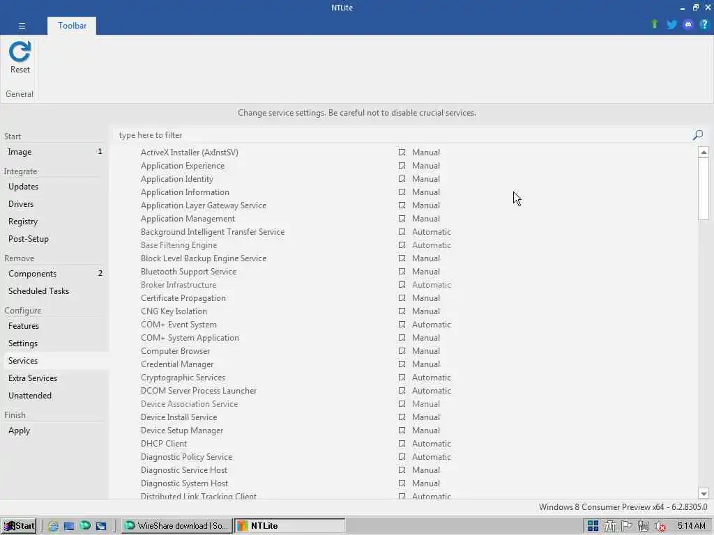Click the flag tray icon
Screen dimensions: 714x535
coord(627,526)
